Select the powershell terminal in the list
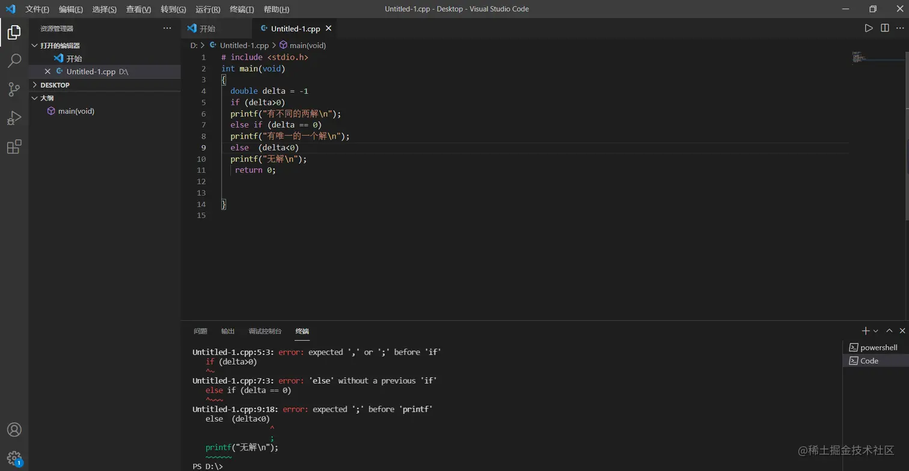 [x=875, y=347]
